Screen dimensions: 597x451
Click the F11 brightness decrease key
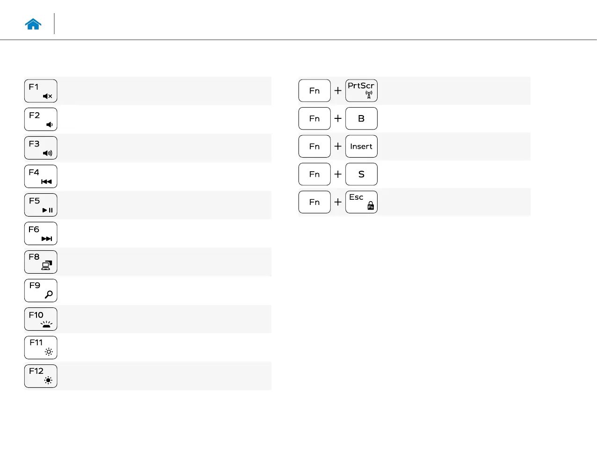[41, 348]
